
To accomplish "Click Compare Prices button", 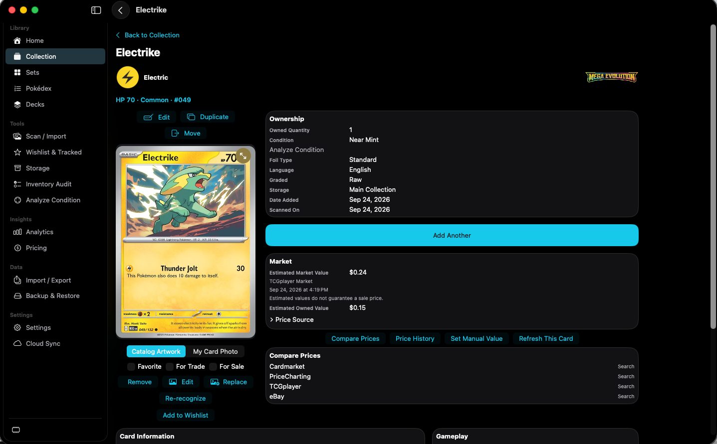I will (x=355, y=338).
